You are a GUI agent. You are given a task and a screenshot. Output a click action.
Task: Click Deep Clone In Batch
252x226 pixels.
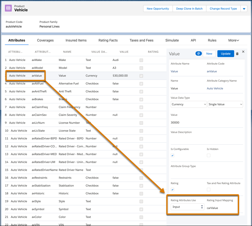pos(189,9)
